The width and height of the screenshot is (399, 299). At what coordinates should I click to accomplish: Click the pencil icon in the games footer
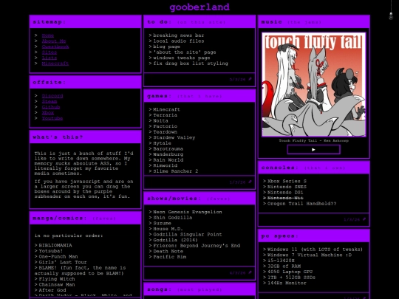pos(250,182)
